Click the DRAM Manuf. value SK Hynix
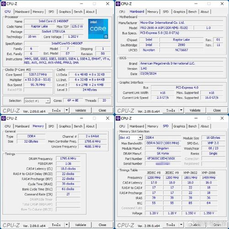 pyautogui.click(x=163, y=153)
